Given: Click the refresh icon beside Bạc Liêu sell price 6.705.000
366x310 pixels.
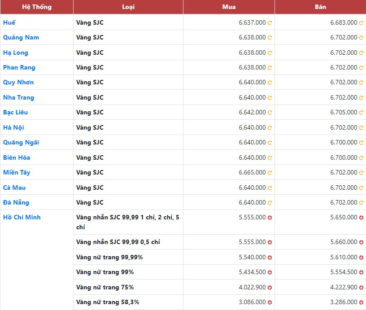Looking at the screenshot, I should tap(361, 113).
